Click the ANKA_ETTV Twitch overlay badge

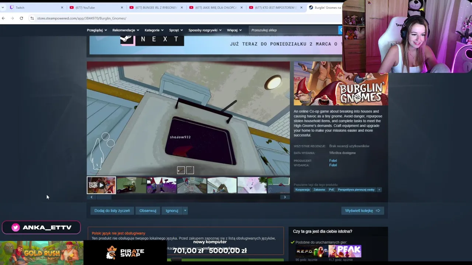(41, 227)
